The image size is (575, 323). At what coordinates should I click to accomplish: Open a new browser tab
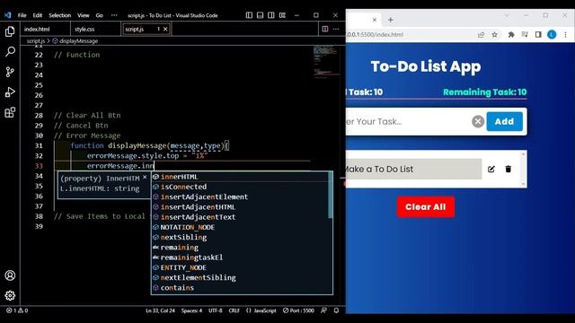point(391,20)
